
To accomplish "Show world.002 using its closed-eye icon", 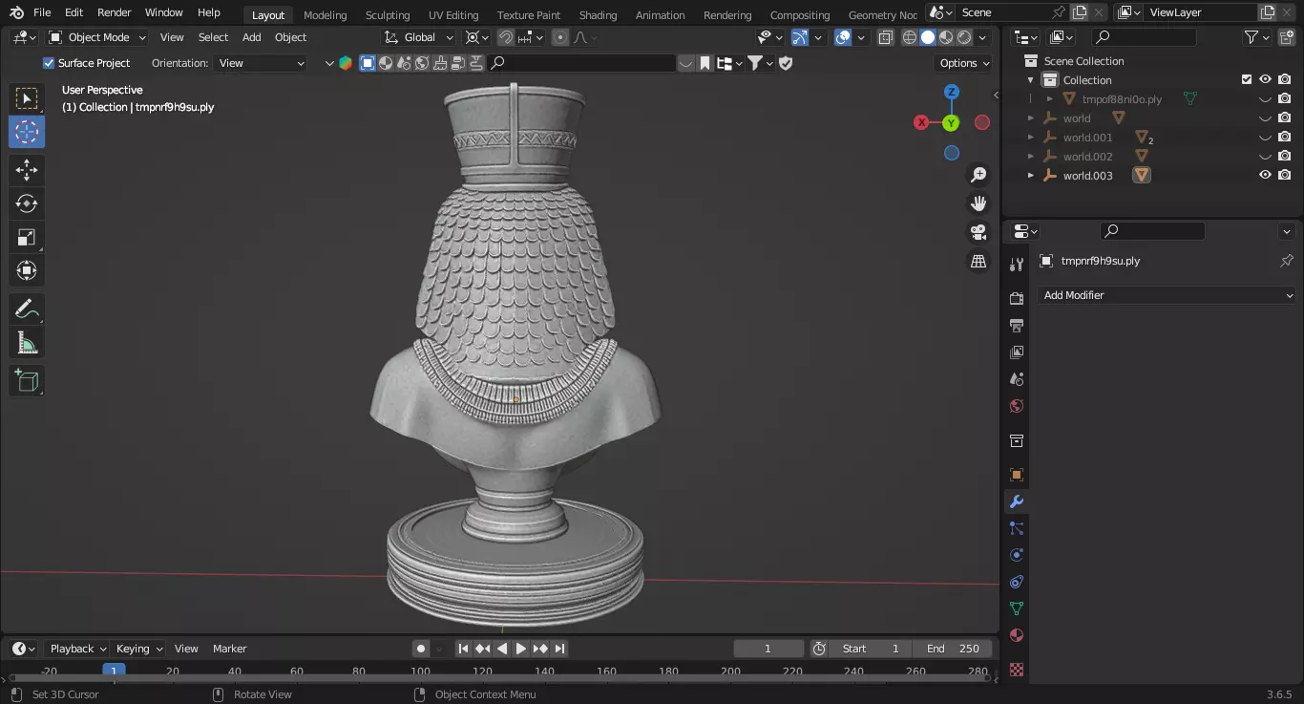I will tap(1265, 157).
